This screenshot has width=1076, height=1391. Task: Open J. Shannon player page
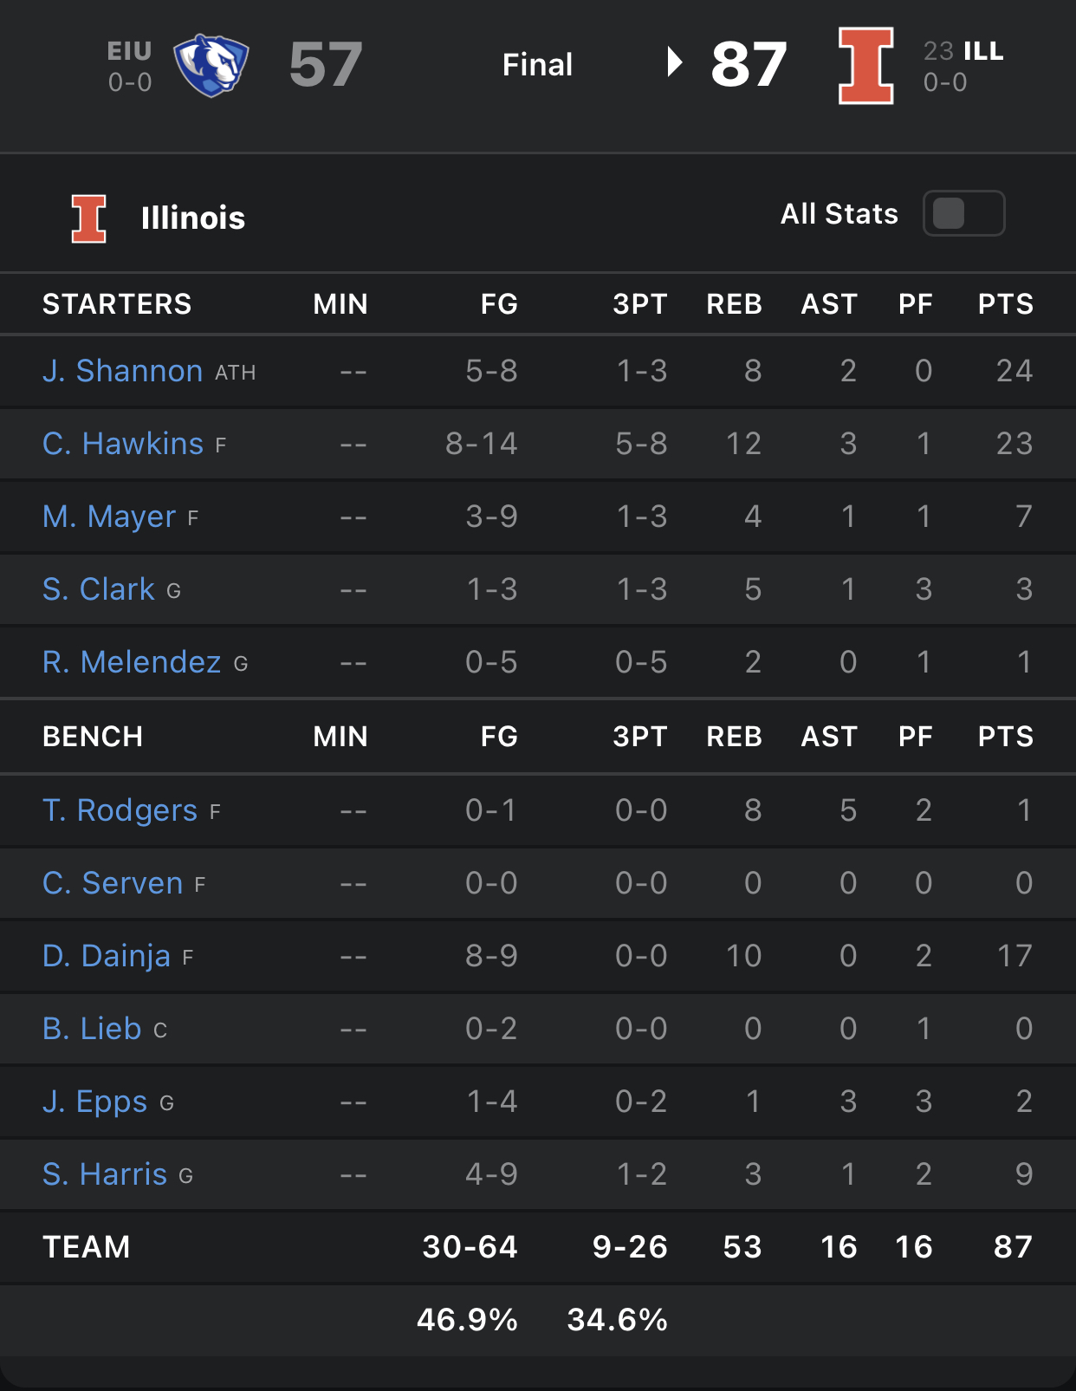(x=122, y=371)
